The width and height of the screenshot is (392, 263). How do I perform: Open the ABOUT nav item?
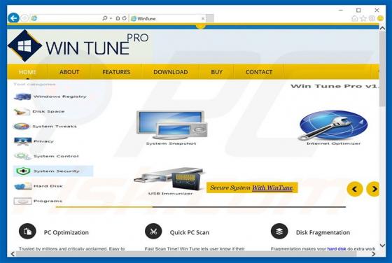point(69,72)
